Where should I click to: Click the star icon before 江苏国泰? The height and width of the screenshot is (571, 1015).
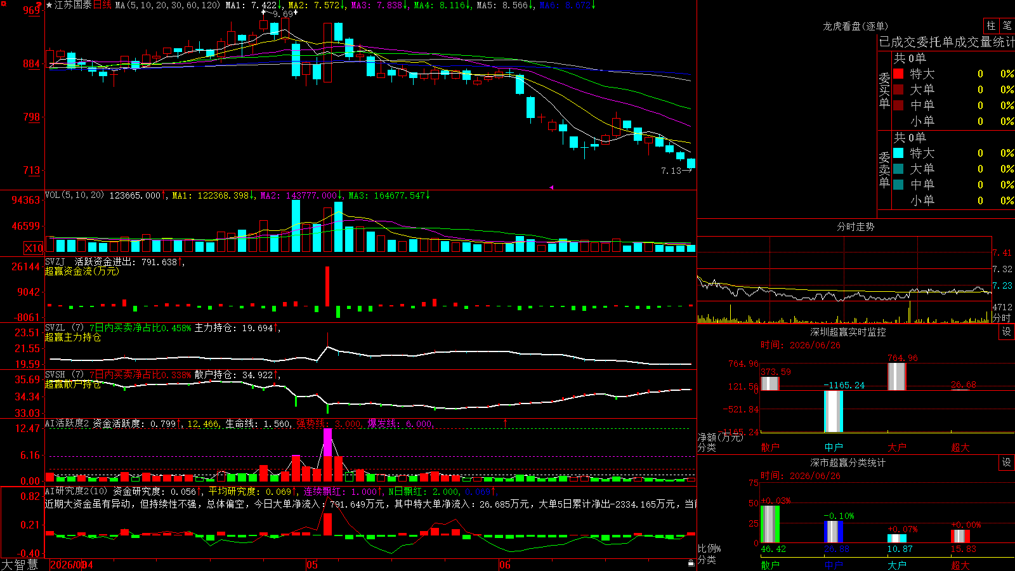pyautogui.click(x=49, y=5)
